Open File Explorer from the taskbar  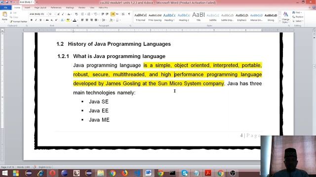coord(100,173)
